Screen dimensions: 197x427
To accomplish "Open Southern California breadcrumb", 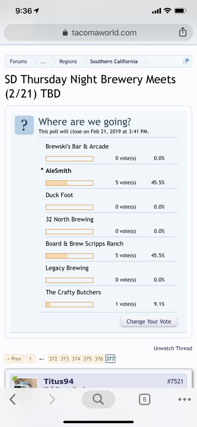I will [114, 61].
